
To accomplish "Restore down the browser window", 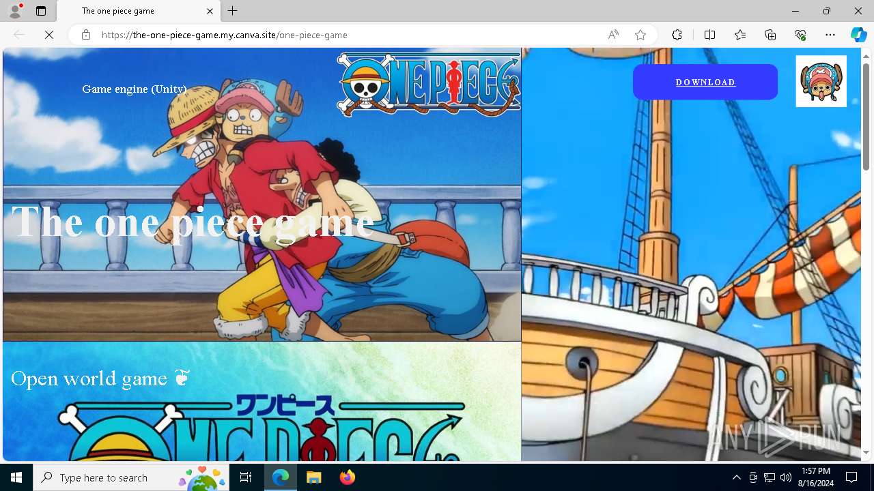I will 827,11.
